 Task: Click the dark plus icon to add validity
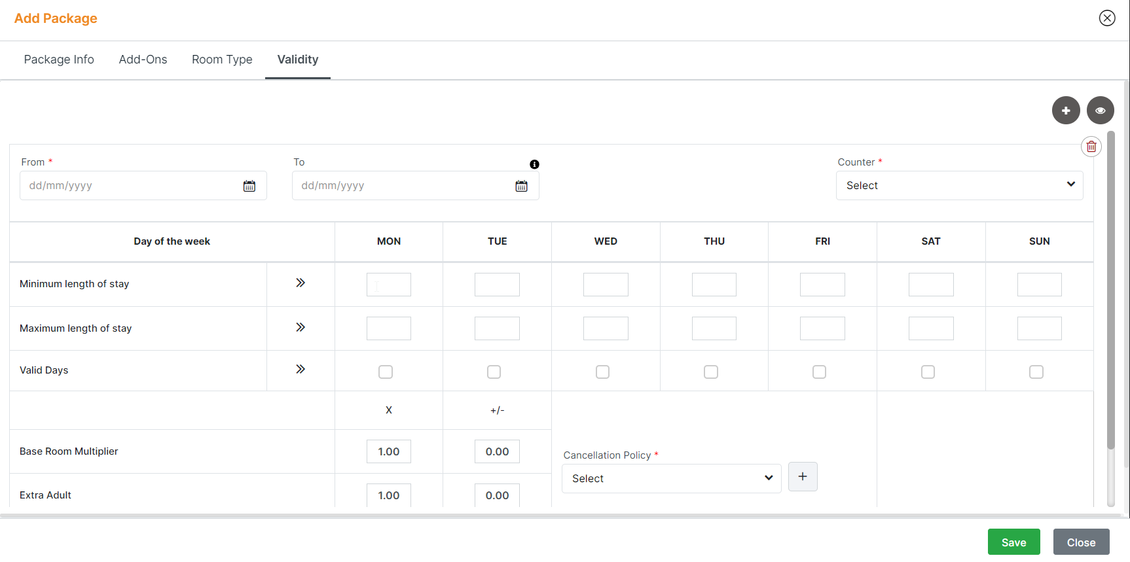(x=1065, y=111)
